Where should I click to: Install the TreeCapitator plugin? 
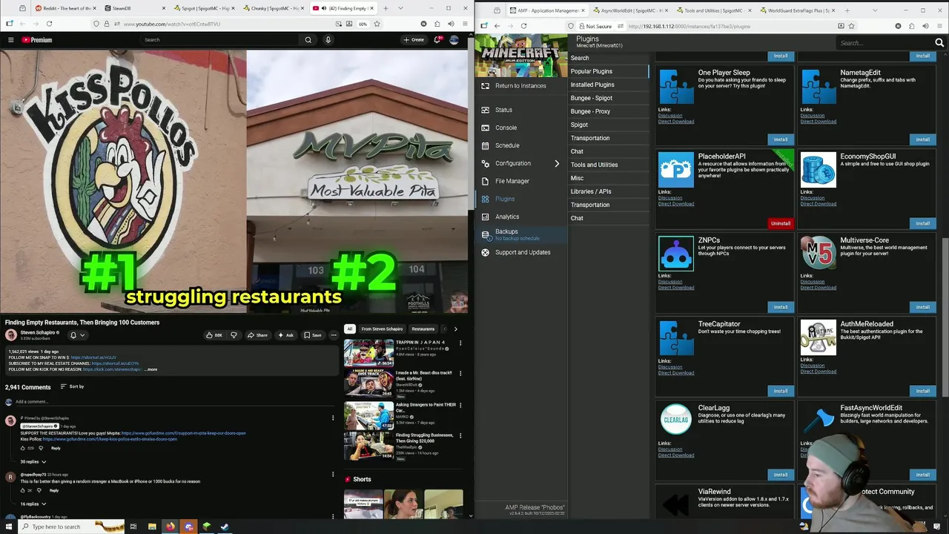pos(781,391)
